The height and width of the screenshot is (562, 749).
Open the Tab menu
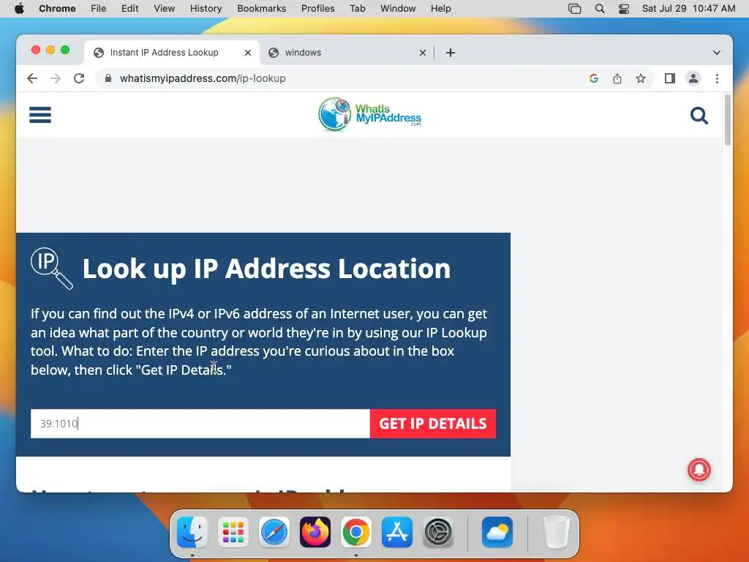(357, 9)
